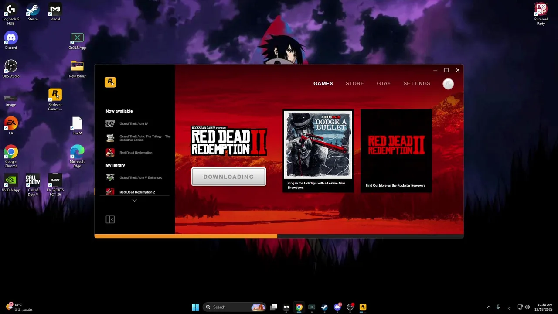Viewport: 558px width, 314px height.
Task: Open OBS Studio from the taskbar
Action: (350, 307)
